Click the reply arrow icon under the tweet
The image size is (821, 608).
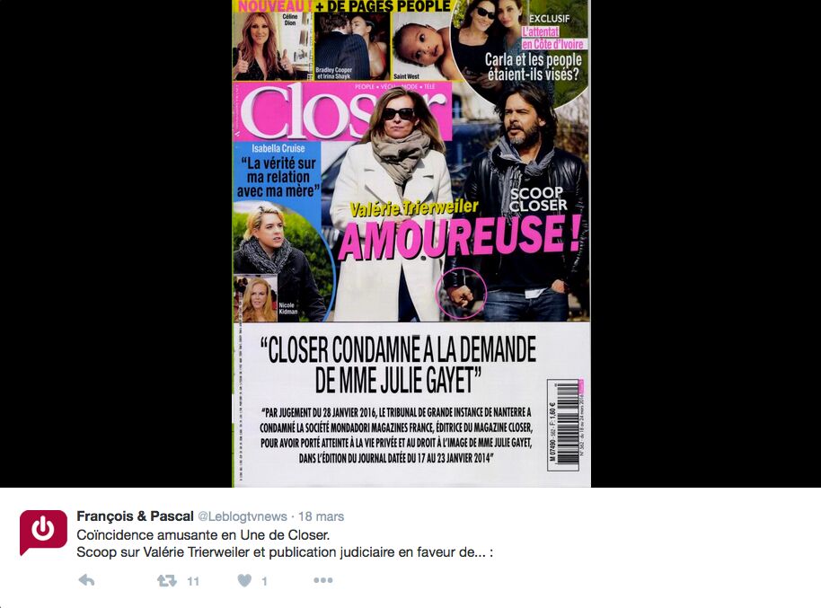coord(86,580)
